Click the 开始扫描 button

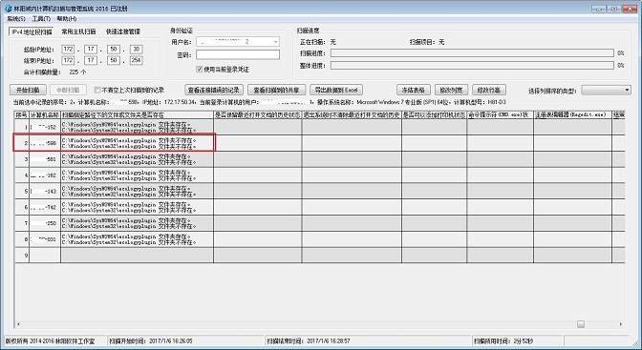[28, 90]
